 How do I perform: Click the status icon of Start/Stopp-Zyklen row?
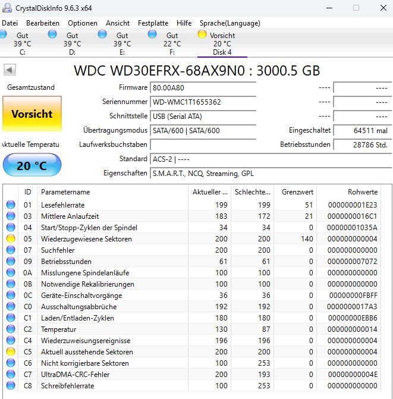11,227
